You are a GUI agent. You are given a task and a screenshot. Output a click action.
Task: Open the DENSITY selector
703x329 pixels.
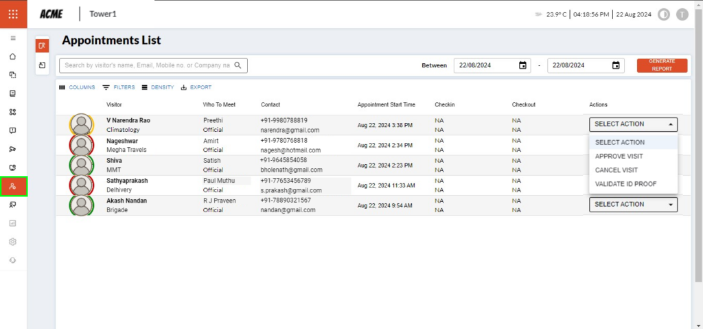[158, 87]
